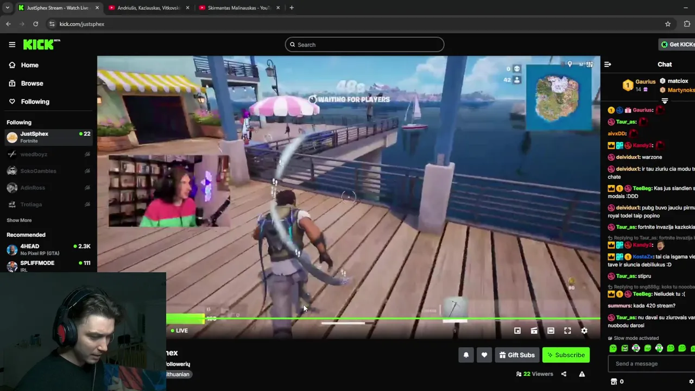Image resolution: width=695 pixels, height=391 pixels.
Task: Focus the Send a message chat box
Action: coord(652,364)
